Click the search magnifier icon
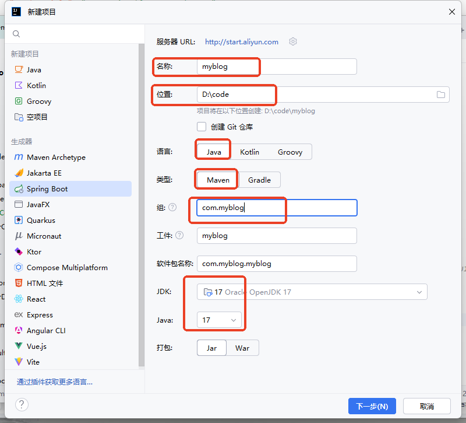This screenshot has height=423, width=466. click(16, 34)
